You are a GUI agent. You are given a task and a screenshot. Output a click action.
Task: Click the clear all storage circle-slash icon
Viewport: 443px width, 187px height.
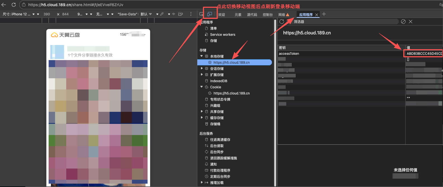click(x=403, y=22)
